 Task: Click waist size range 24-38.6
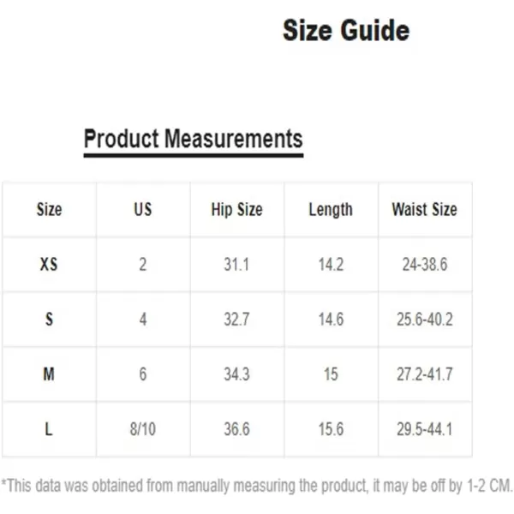[425, 264]
